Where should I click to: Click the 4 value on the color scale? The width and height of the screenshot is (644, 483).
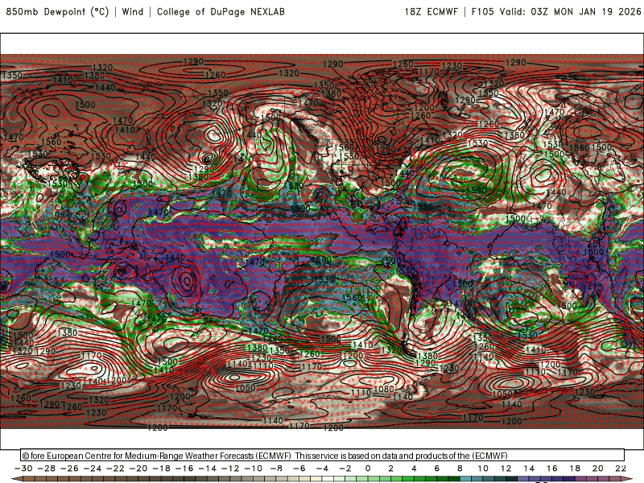click(414, 469)
